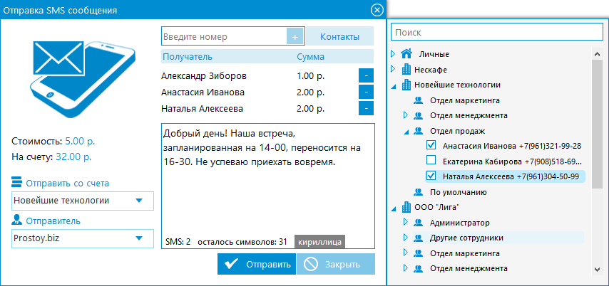Click the Личные home icon
This screenshot has height=286, width=609.
tap(407, 53)
